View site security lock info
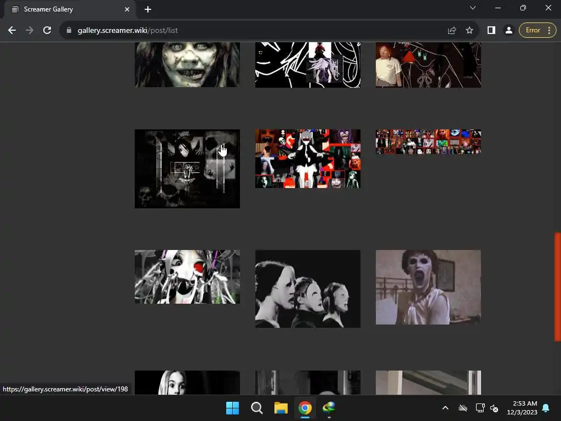This screenshot has width=561, height=421. click(x=69, y=31)
